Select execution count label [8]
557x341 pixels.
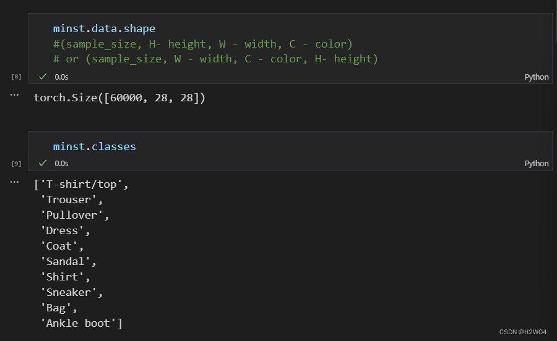coord(16,77)
